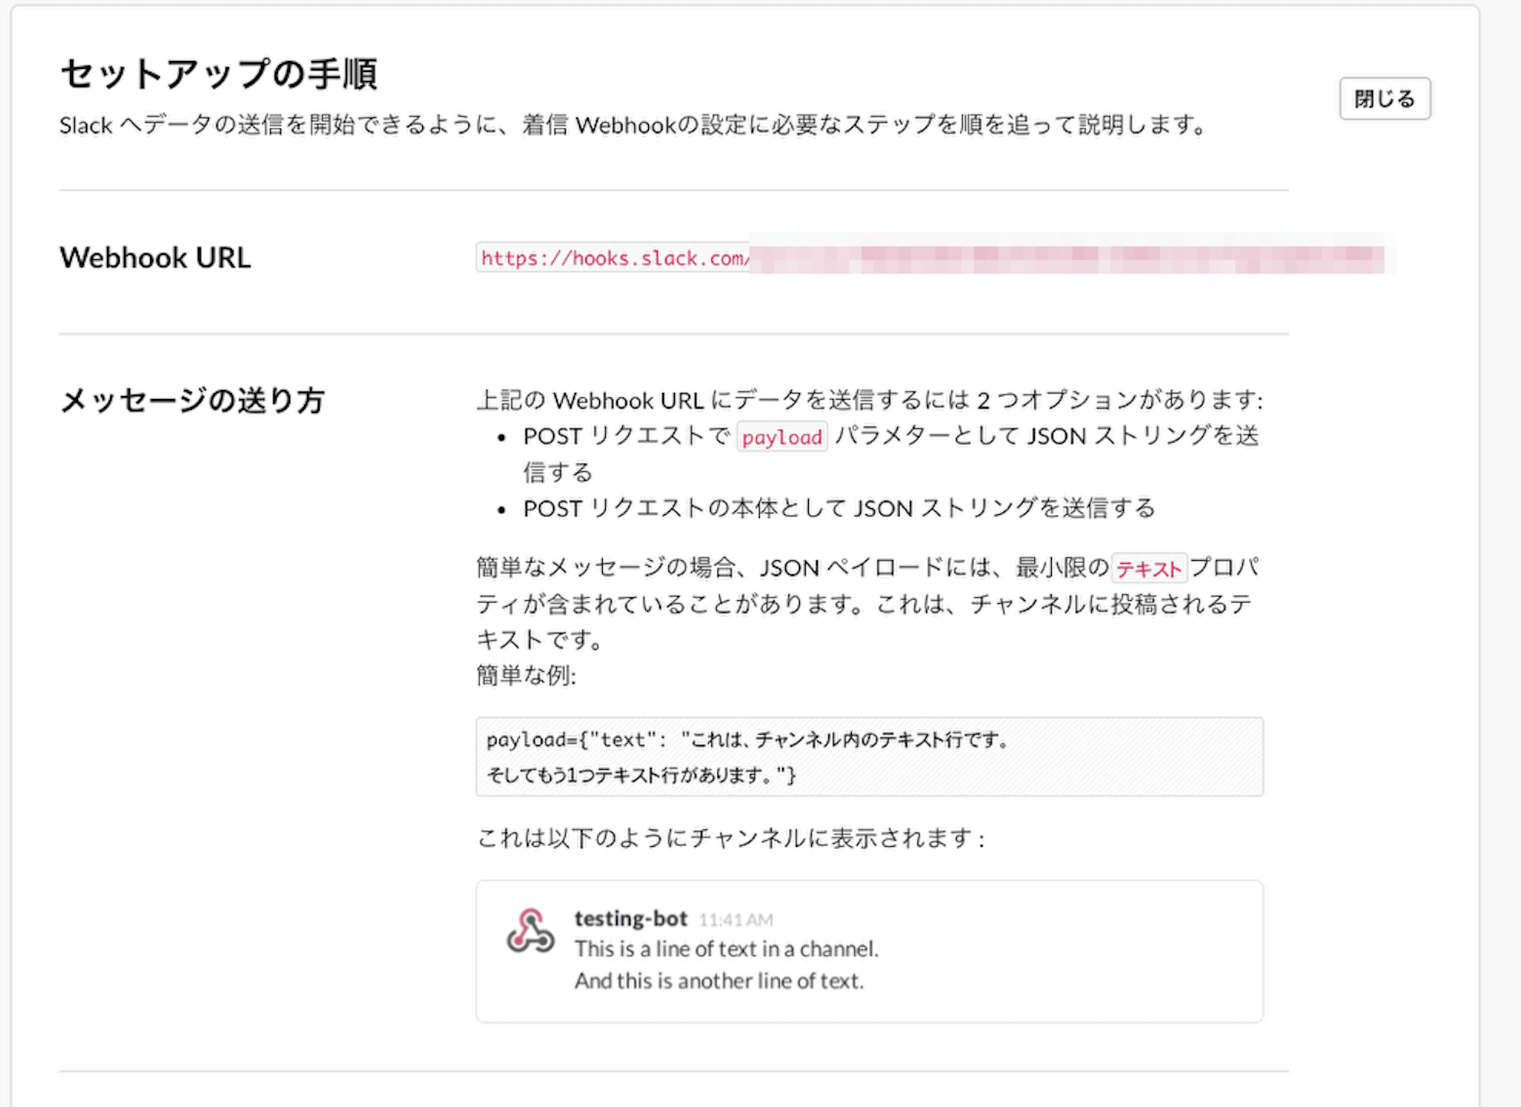Click the 閉じる button

[1384, 99]
